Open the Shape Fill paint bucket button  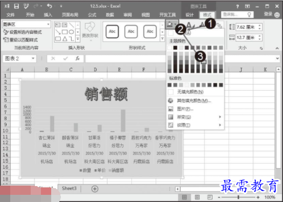coord(170,25)
